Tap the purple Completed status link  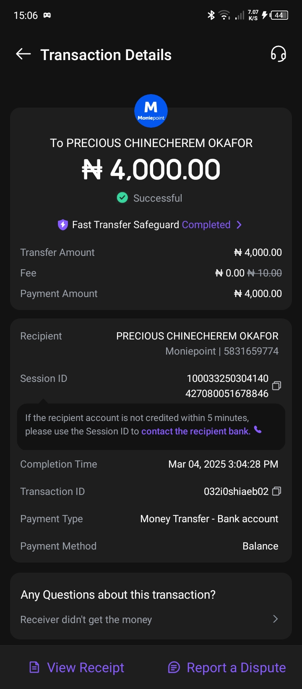206,225
